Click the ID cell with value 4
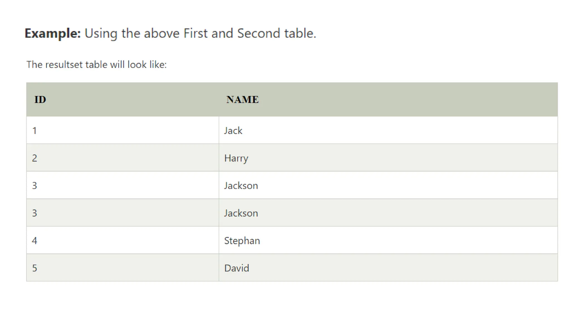This screenshot has width=570, height=320. coord(35,241)
